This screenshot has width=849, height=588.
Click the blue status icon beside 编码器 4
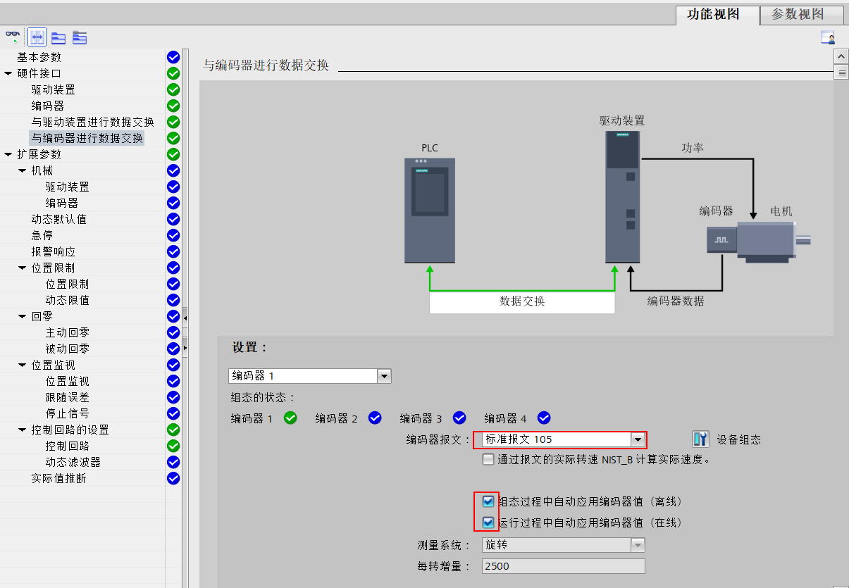pyautogui.click(x=543, y=418)
